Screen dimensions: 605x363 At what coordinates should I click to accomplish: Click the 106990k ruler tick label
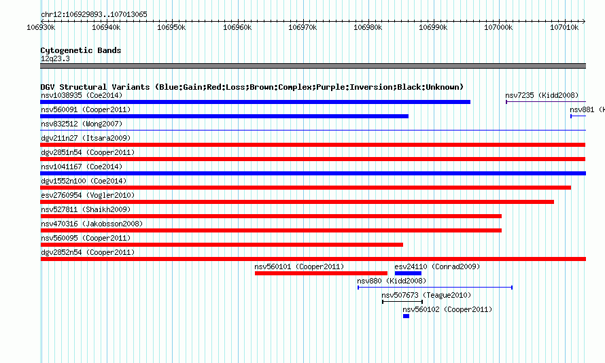(x=433, y=27)
